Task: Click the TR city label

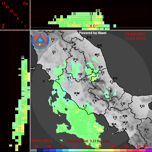Action: tap(80, 75)
